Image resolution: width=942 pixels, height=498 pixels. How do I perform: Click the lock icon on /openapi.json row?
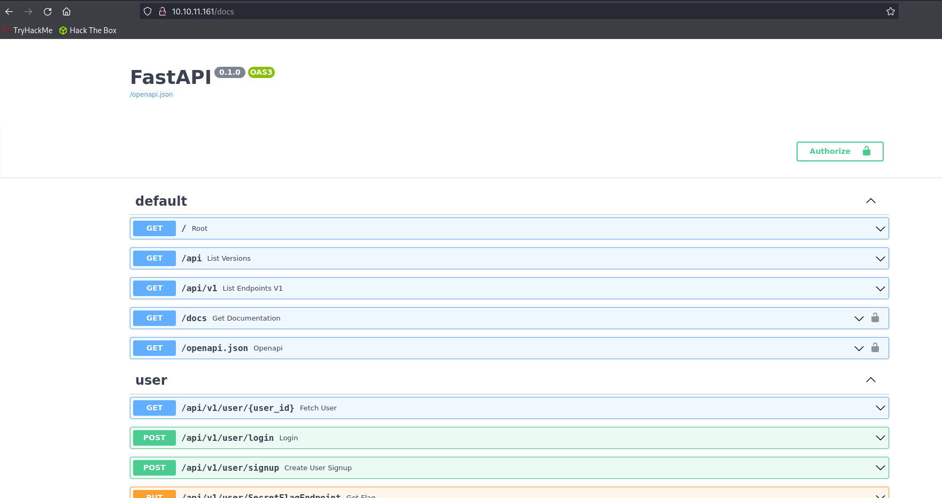coord(875,347)
